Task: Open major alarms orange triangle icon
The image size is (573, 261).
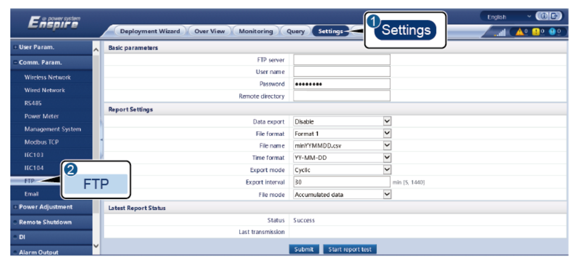Action: 519,32
